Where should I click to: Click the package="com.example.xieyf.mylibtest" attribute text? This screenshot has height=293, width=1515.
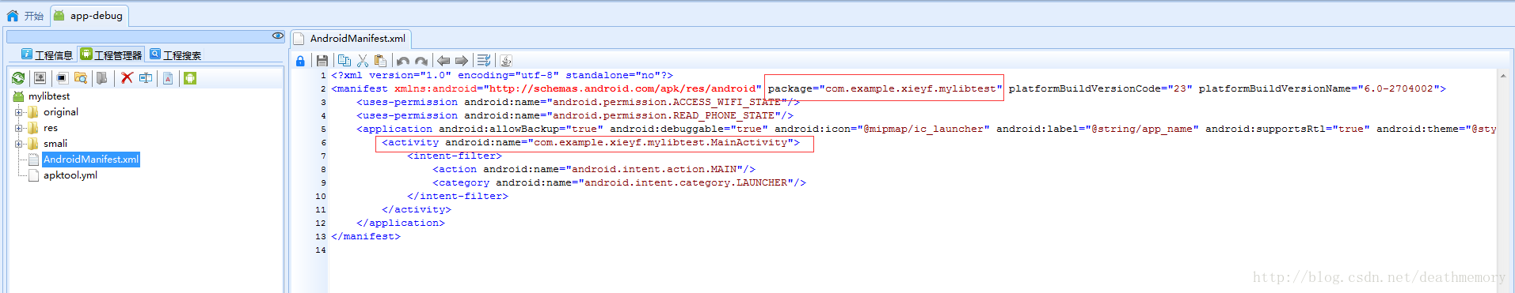click(x=885, y=88)
